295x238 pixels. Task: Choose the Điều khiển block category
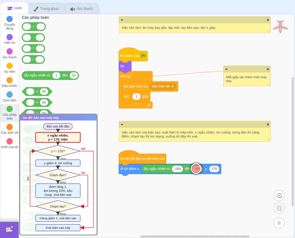10,82
